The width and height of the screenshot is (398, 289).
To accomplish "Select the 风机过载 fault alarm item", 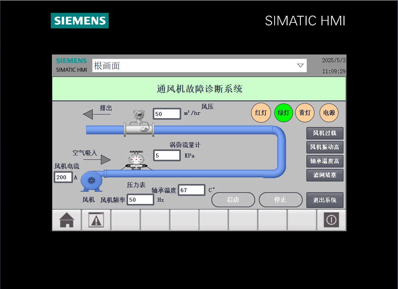I will pyautogui.click(x=325, y=133).
